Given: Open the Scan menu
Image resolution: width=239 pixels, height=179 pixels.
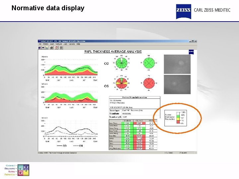Looking at the screenshot, I should 52,44.
